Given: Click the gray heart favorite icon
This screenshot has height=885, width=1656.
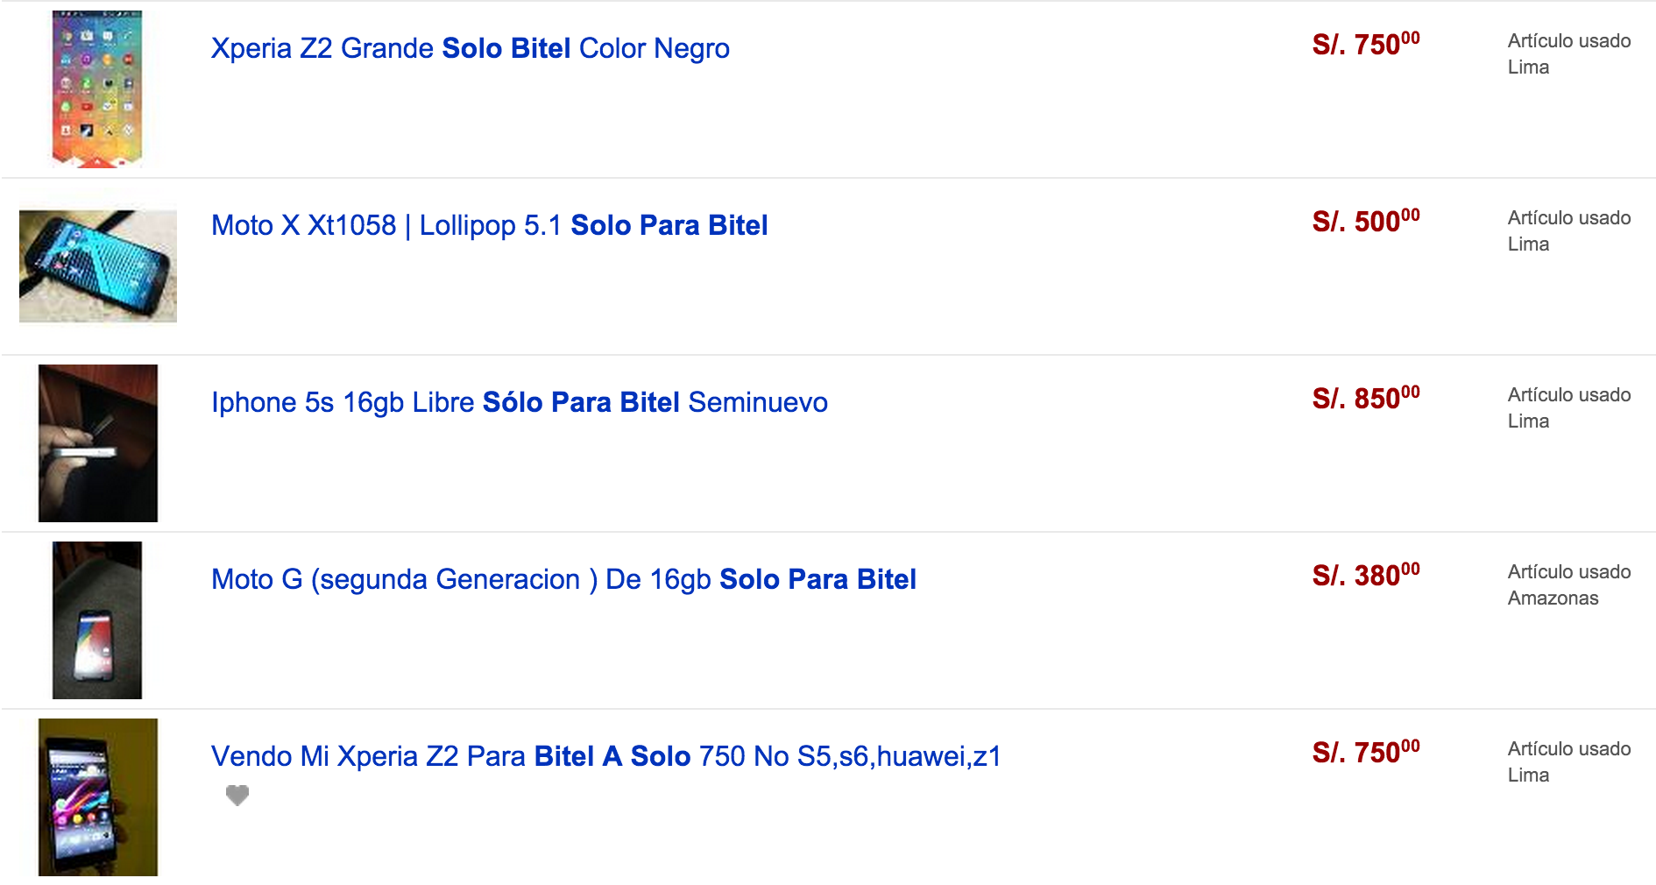Looking at the screenshot, I should tap(237, 795).
